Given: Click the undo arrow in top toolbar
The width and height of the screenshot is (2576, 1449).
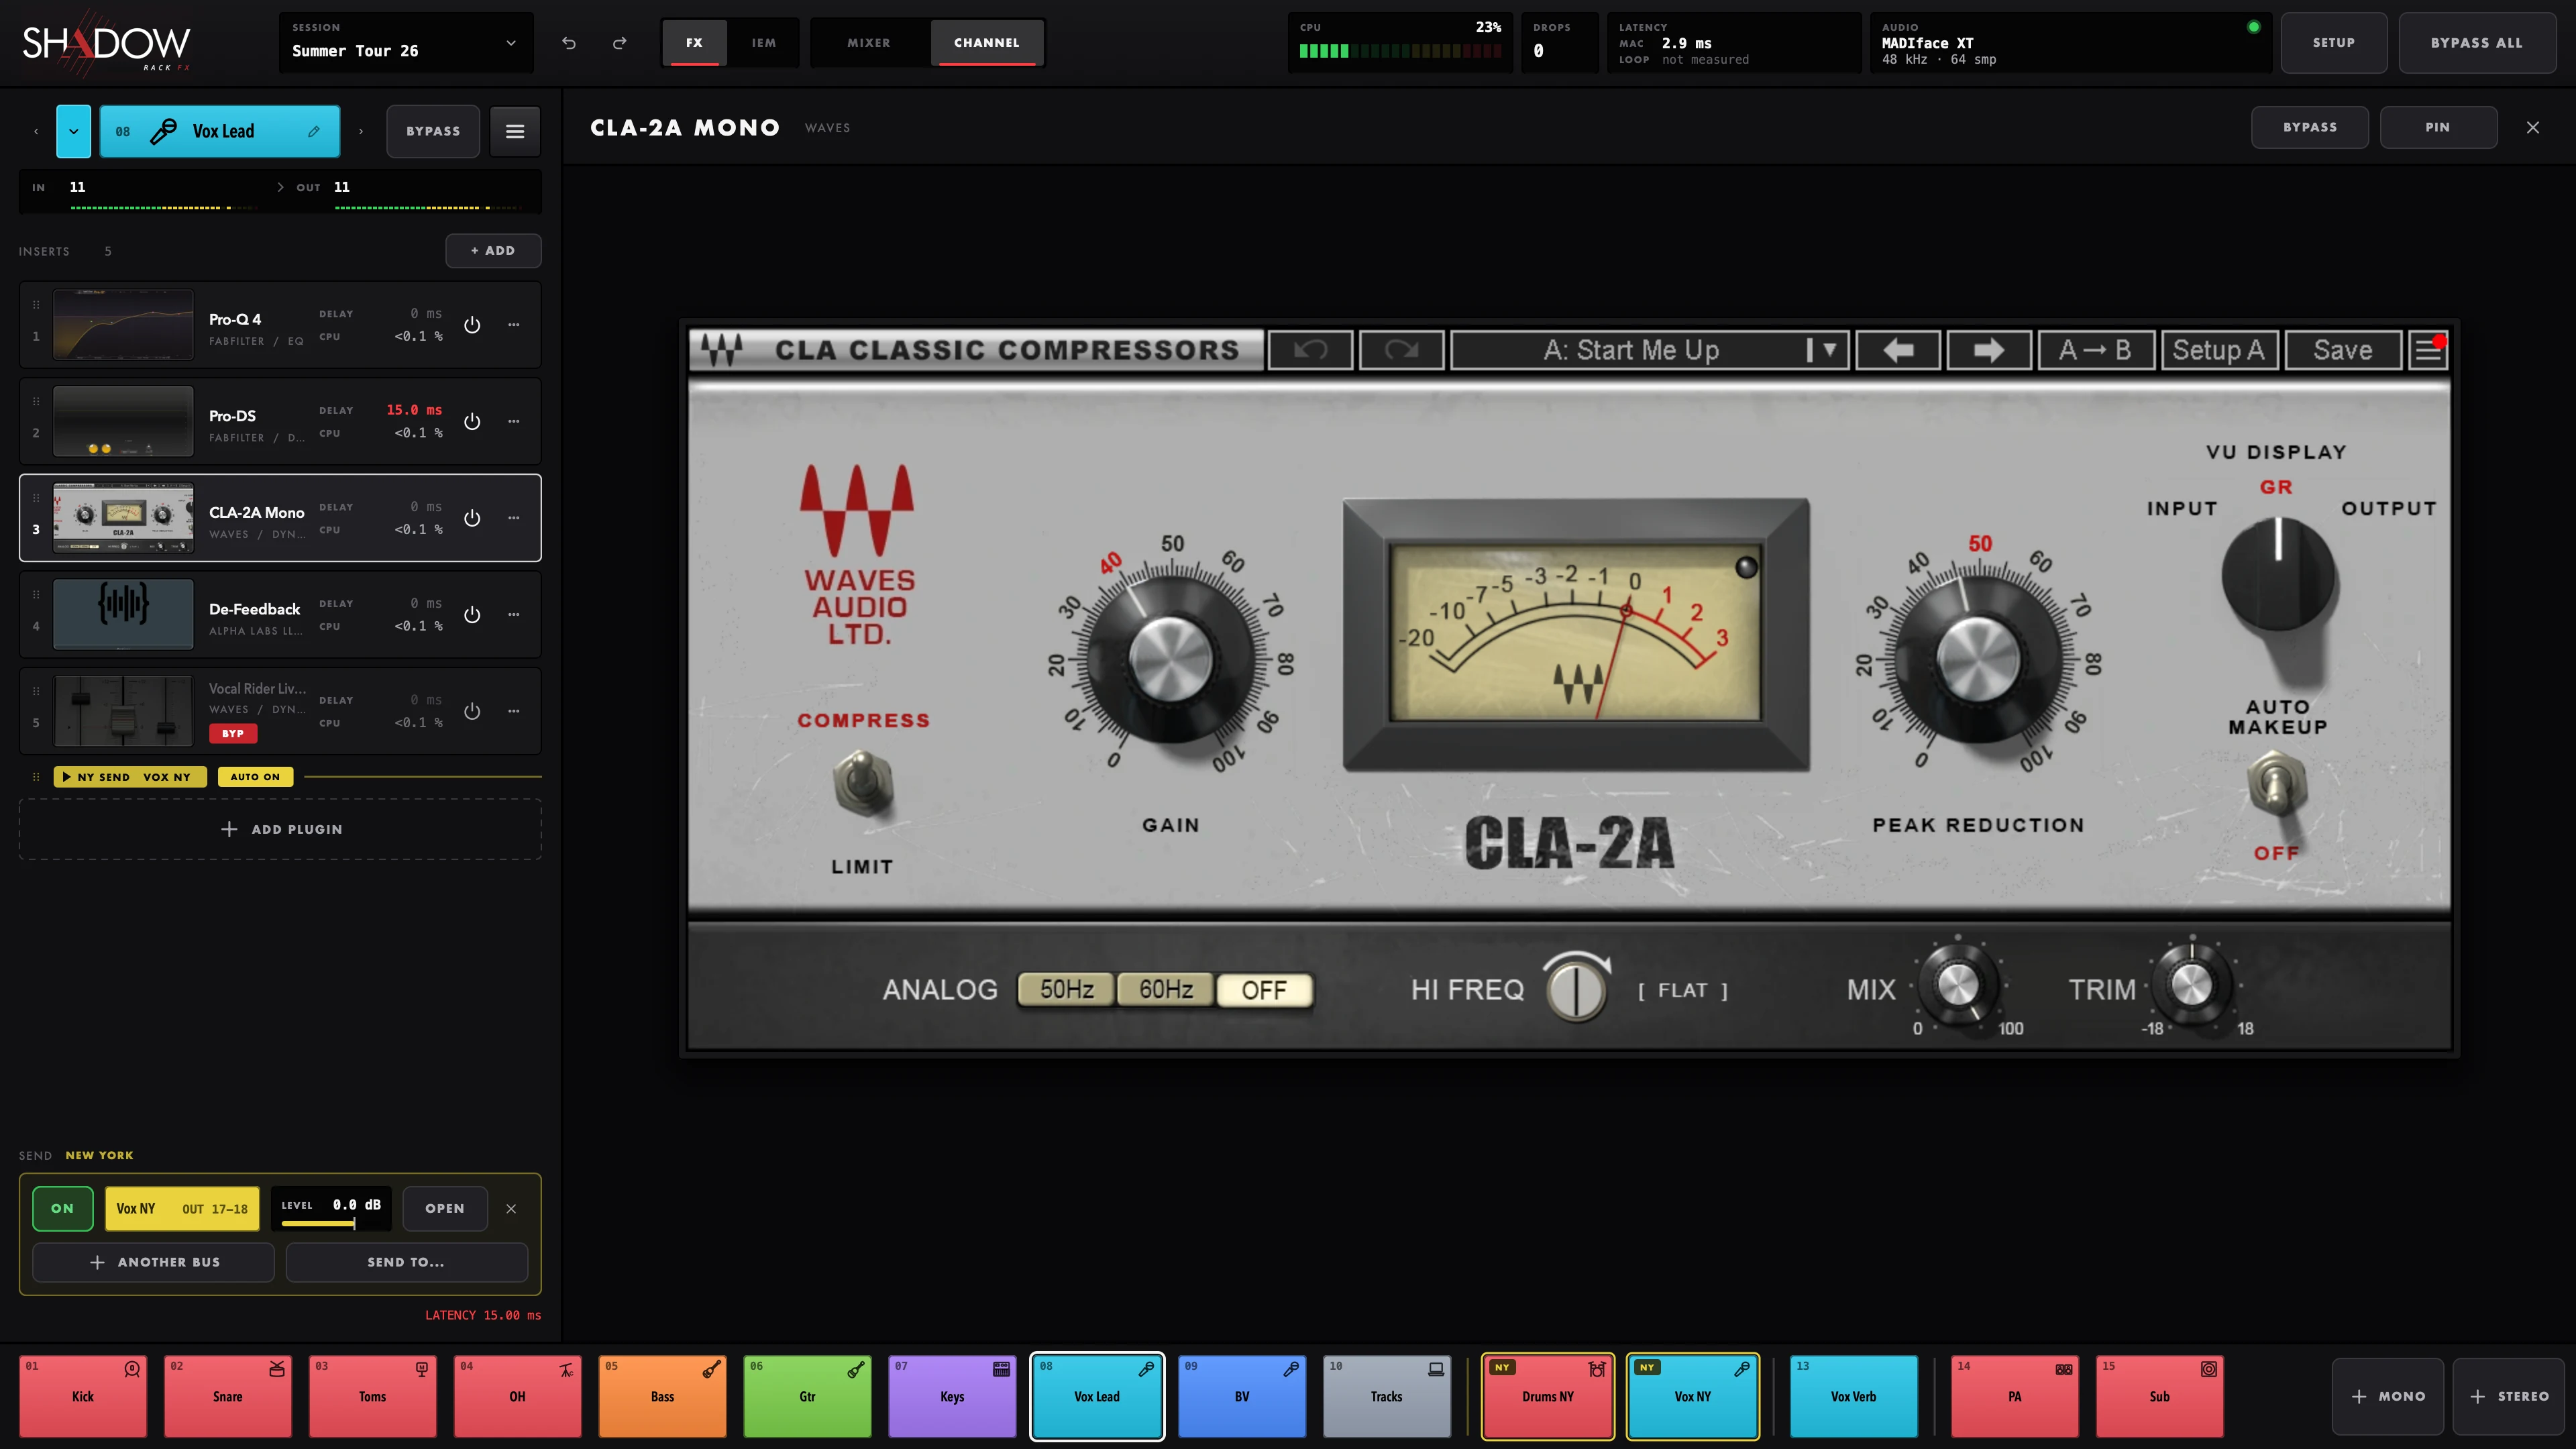Looking at the screenshot, I should click(x=569, y=43).
